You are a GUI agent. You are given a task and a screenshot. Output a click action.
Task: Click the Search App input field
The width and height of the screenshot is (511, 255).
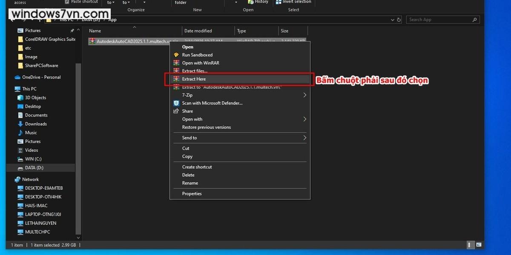click(439, 20)
